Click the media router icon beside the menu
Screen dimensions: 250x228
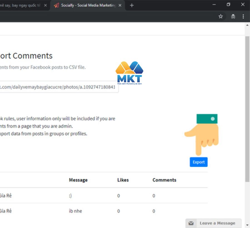point(233,16)
